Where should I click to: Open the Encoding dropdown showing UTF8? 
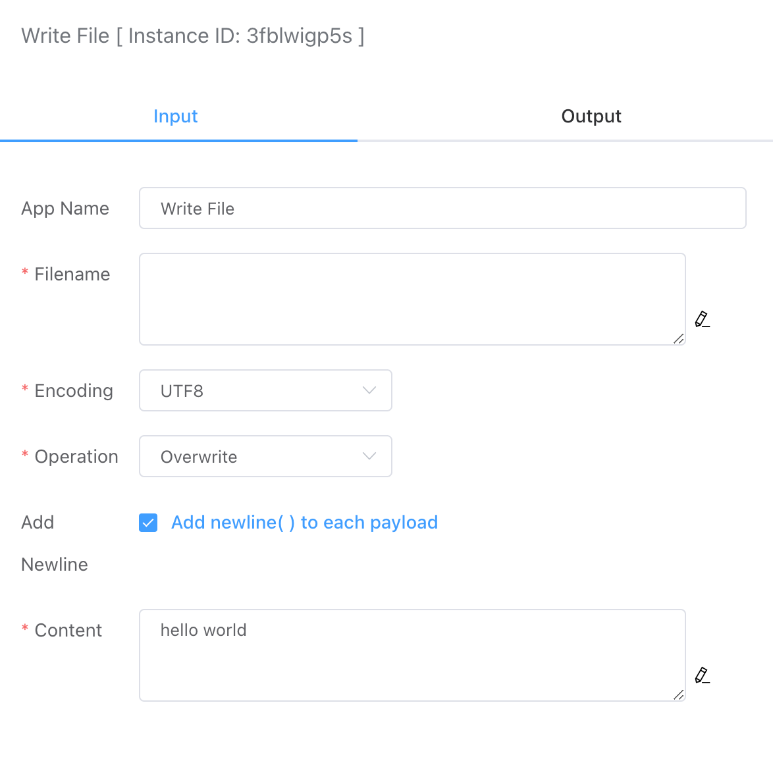click(265, 390)
